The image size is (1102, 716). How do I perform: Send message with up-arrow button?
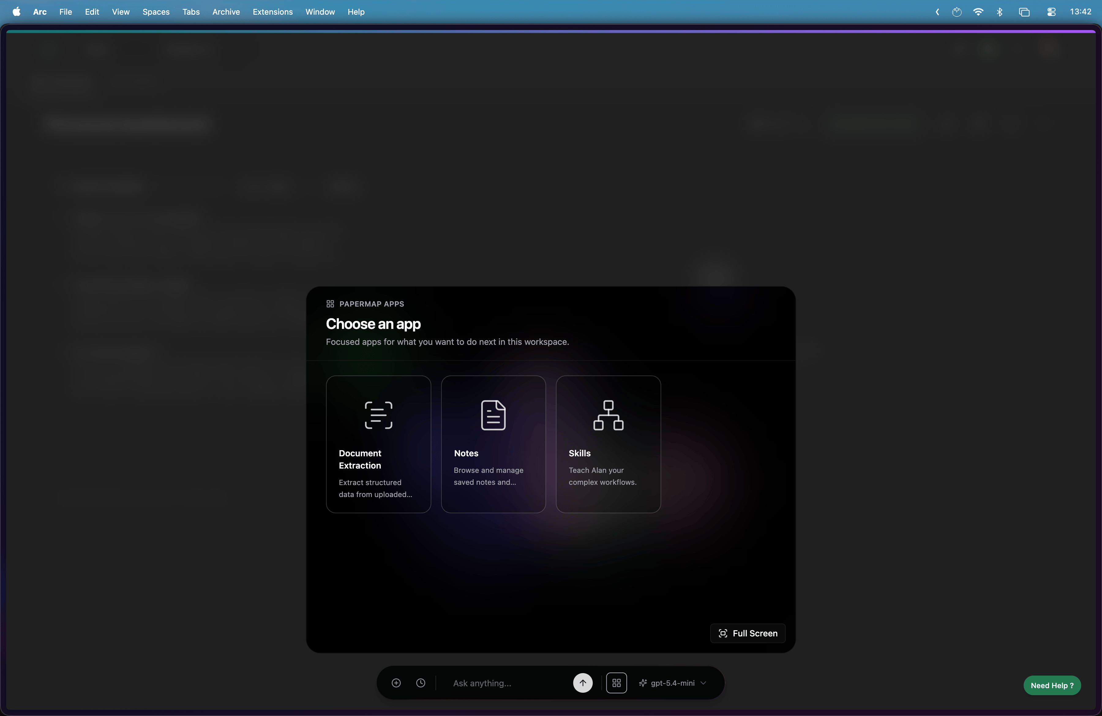click(x=583, y=683)
